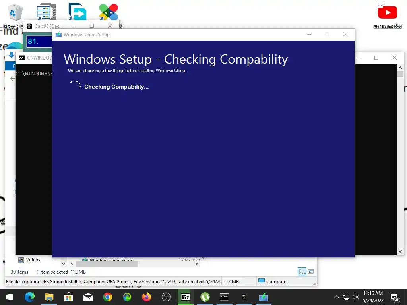Screen dimensions: 407x305
Task: Open volume control tray icon
Action: point(356,297)
